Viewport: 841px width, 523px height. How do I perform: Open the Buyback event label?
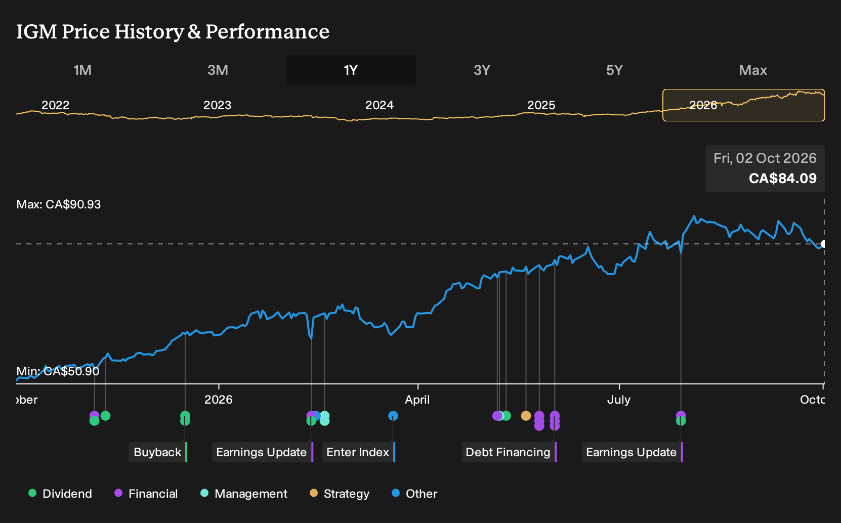[x=158, y=452]
